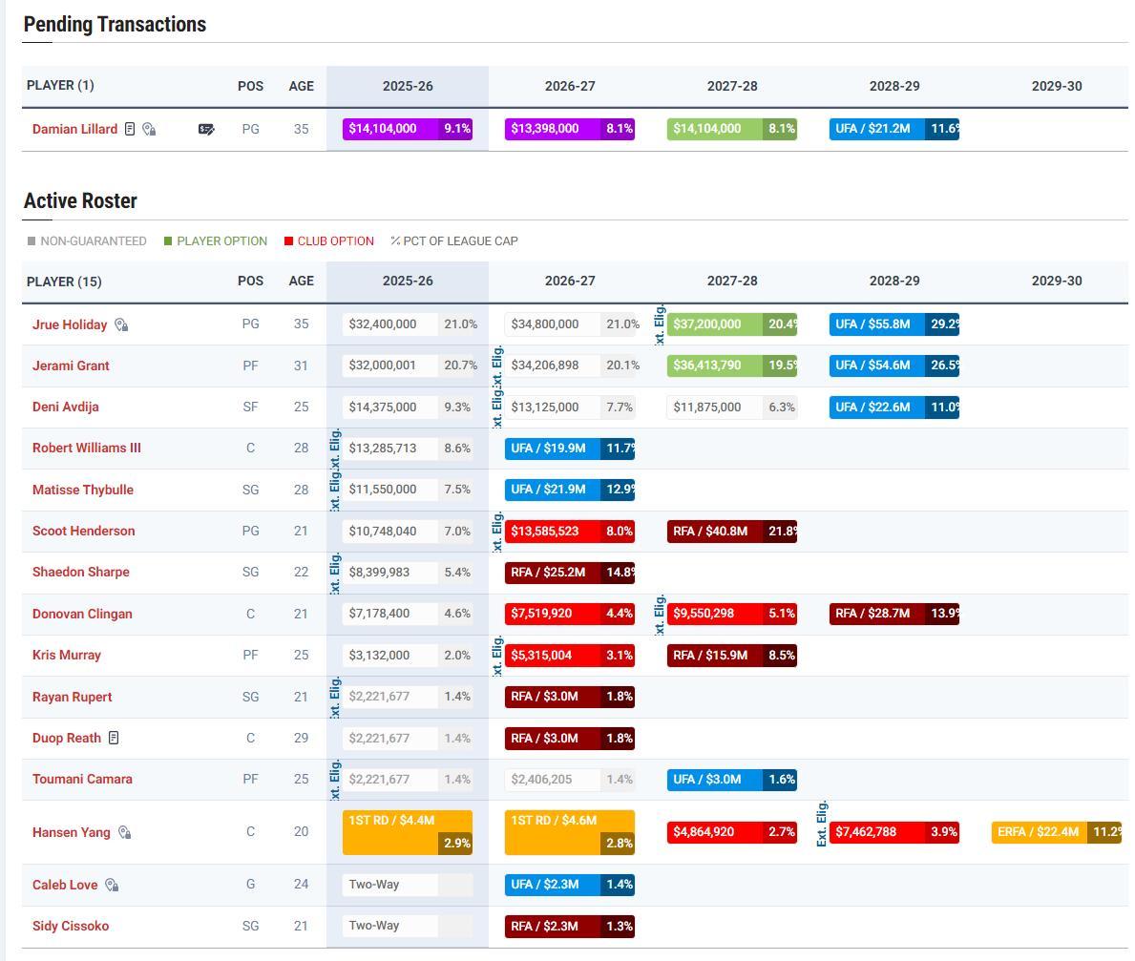Image resolution: width=1135 pixels, height=961 pixels.
Task: Click Jrue Holiday's green $37,200,000 player option cell
Action: tap(731, 324)
